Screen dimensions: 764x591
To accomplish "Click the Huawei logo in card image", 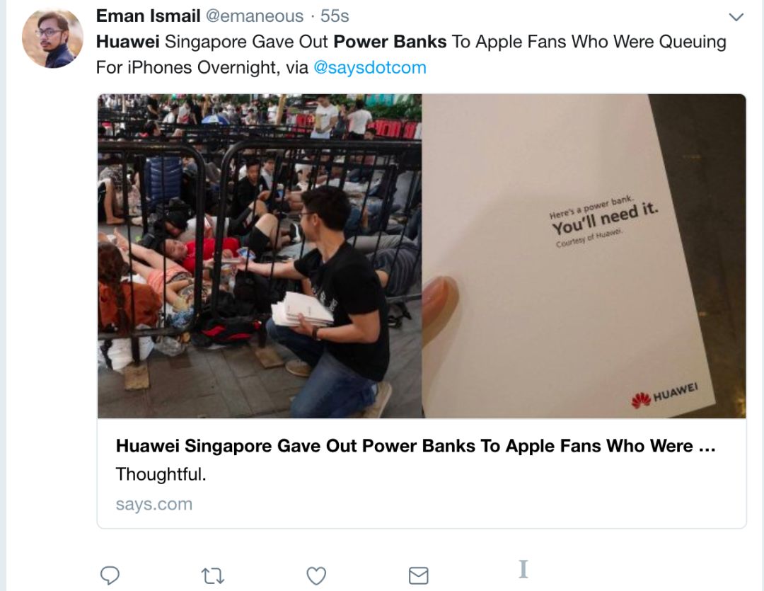I will point(664,395).
